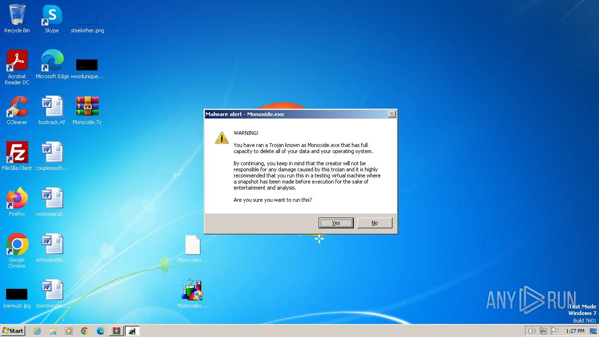This screenshot has width=599, height=337.
Task: Open the network tray icon
Action: pyautogui.click(x=543, y=331)
